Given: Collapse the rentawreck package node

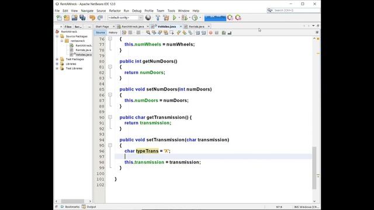Looking at the screenshot, I should (x=62, y=41).
